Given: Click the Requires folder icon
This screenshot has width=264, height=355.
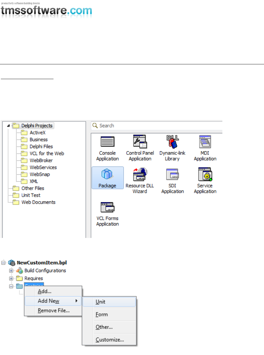Looking at the screenshot, I should (x=20, y=278).
